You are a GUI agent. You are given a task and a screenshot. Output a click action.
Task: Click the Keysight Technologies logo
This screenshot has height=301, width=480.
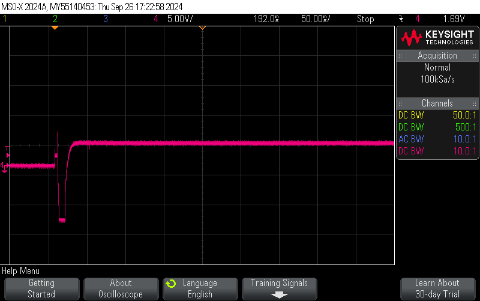coord(437,38)
